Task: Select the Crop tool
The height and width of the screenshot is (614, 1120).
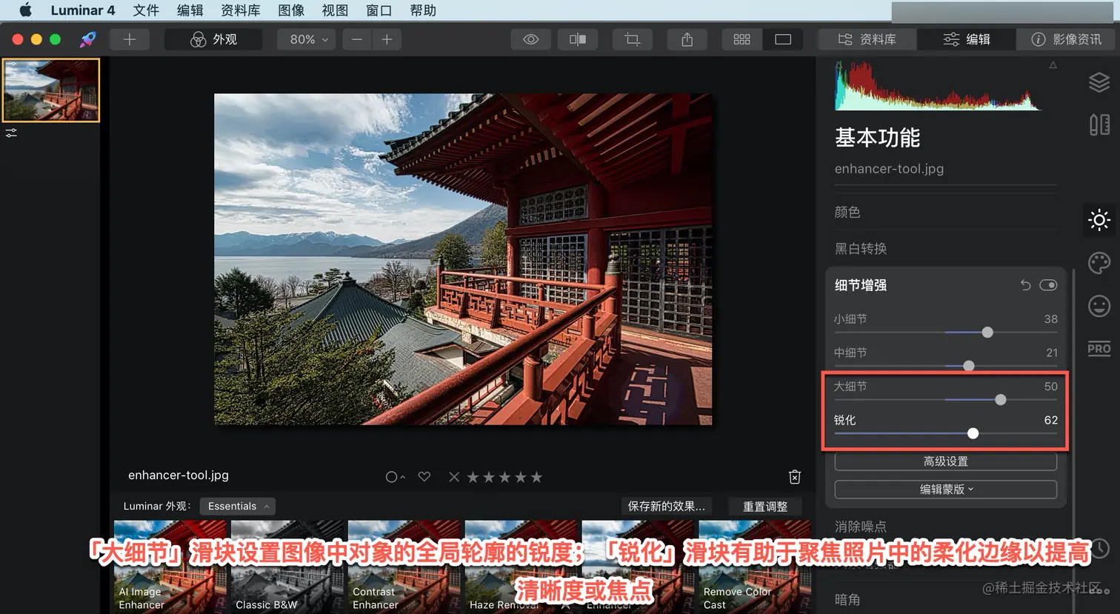Action: pos(633,39)
